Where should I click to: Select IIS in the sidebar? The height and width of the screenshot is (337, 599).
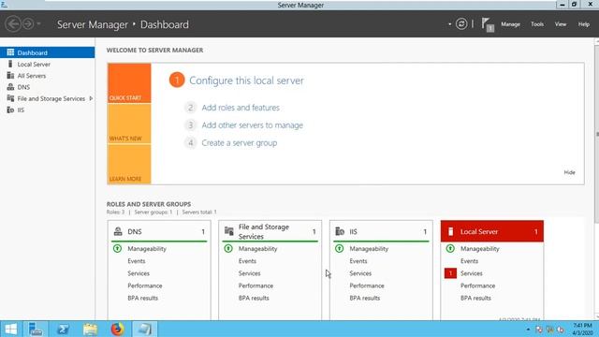pos(48,110)
